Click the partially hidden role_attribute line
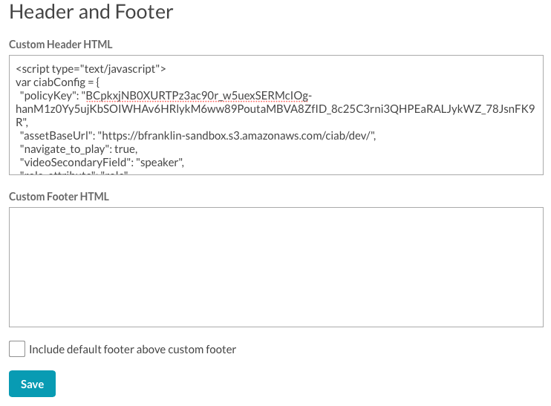Screen dimensions: 551x406 click(x=74, y=173)
